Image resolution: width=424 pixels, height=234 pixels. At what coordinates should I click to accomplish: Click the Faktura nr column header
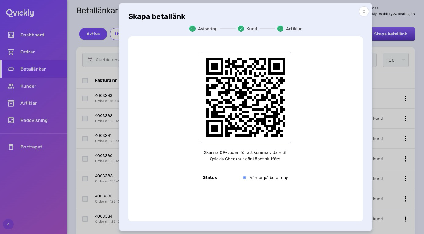[106, 81]
